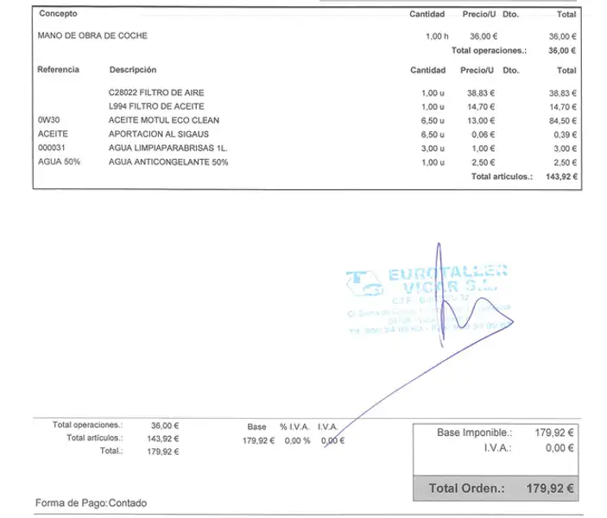
Task: Select 'AGUA LIMPIAPARABRISAS 1L.' row text
Action: [x=168, y=148]
